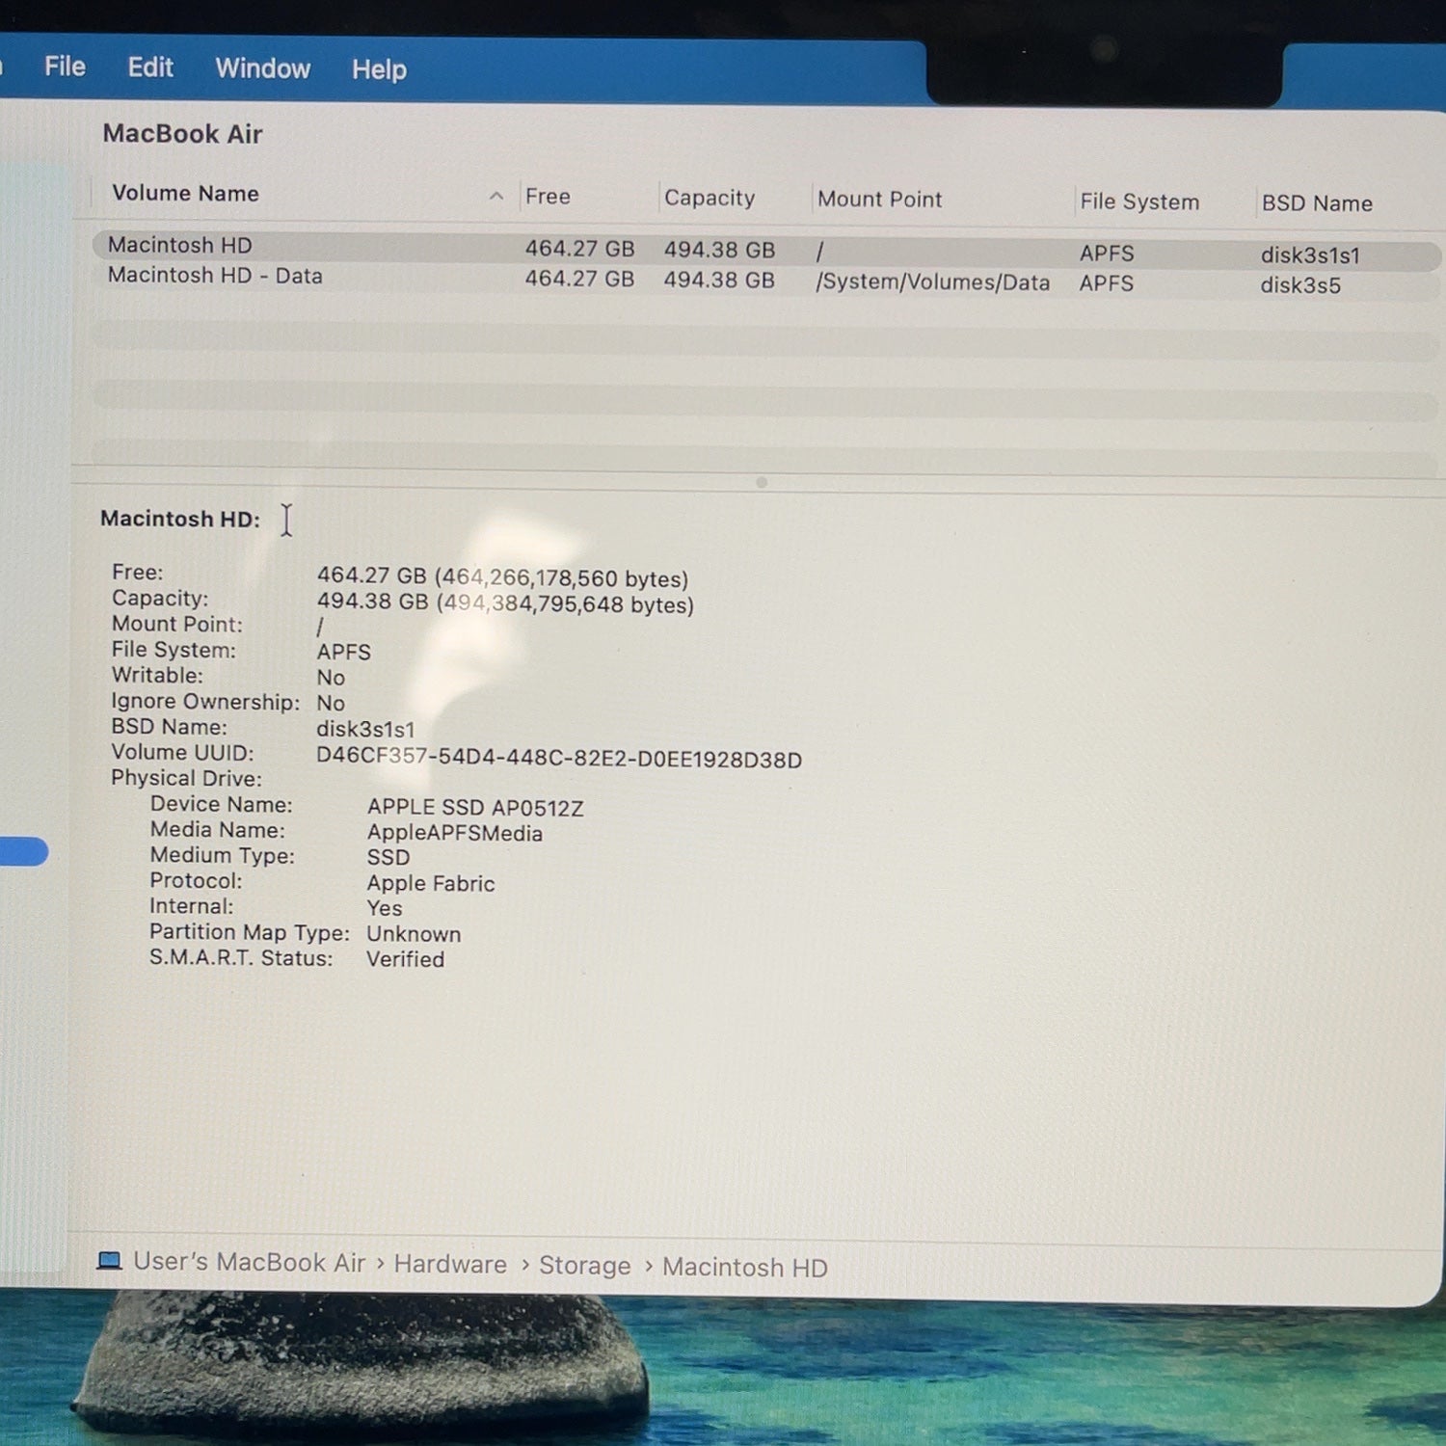Click the split pane divider handle dot
The width and height of the screenshot is (1446, 1446).
pos(762,482)
